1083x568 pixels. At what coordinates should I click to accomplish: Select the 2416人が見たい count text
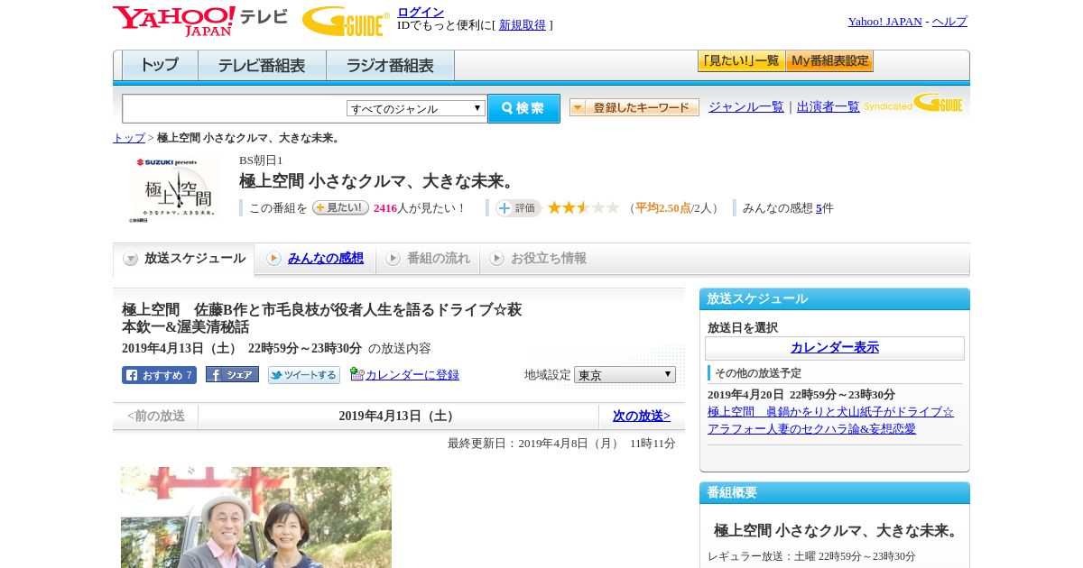420,208
